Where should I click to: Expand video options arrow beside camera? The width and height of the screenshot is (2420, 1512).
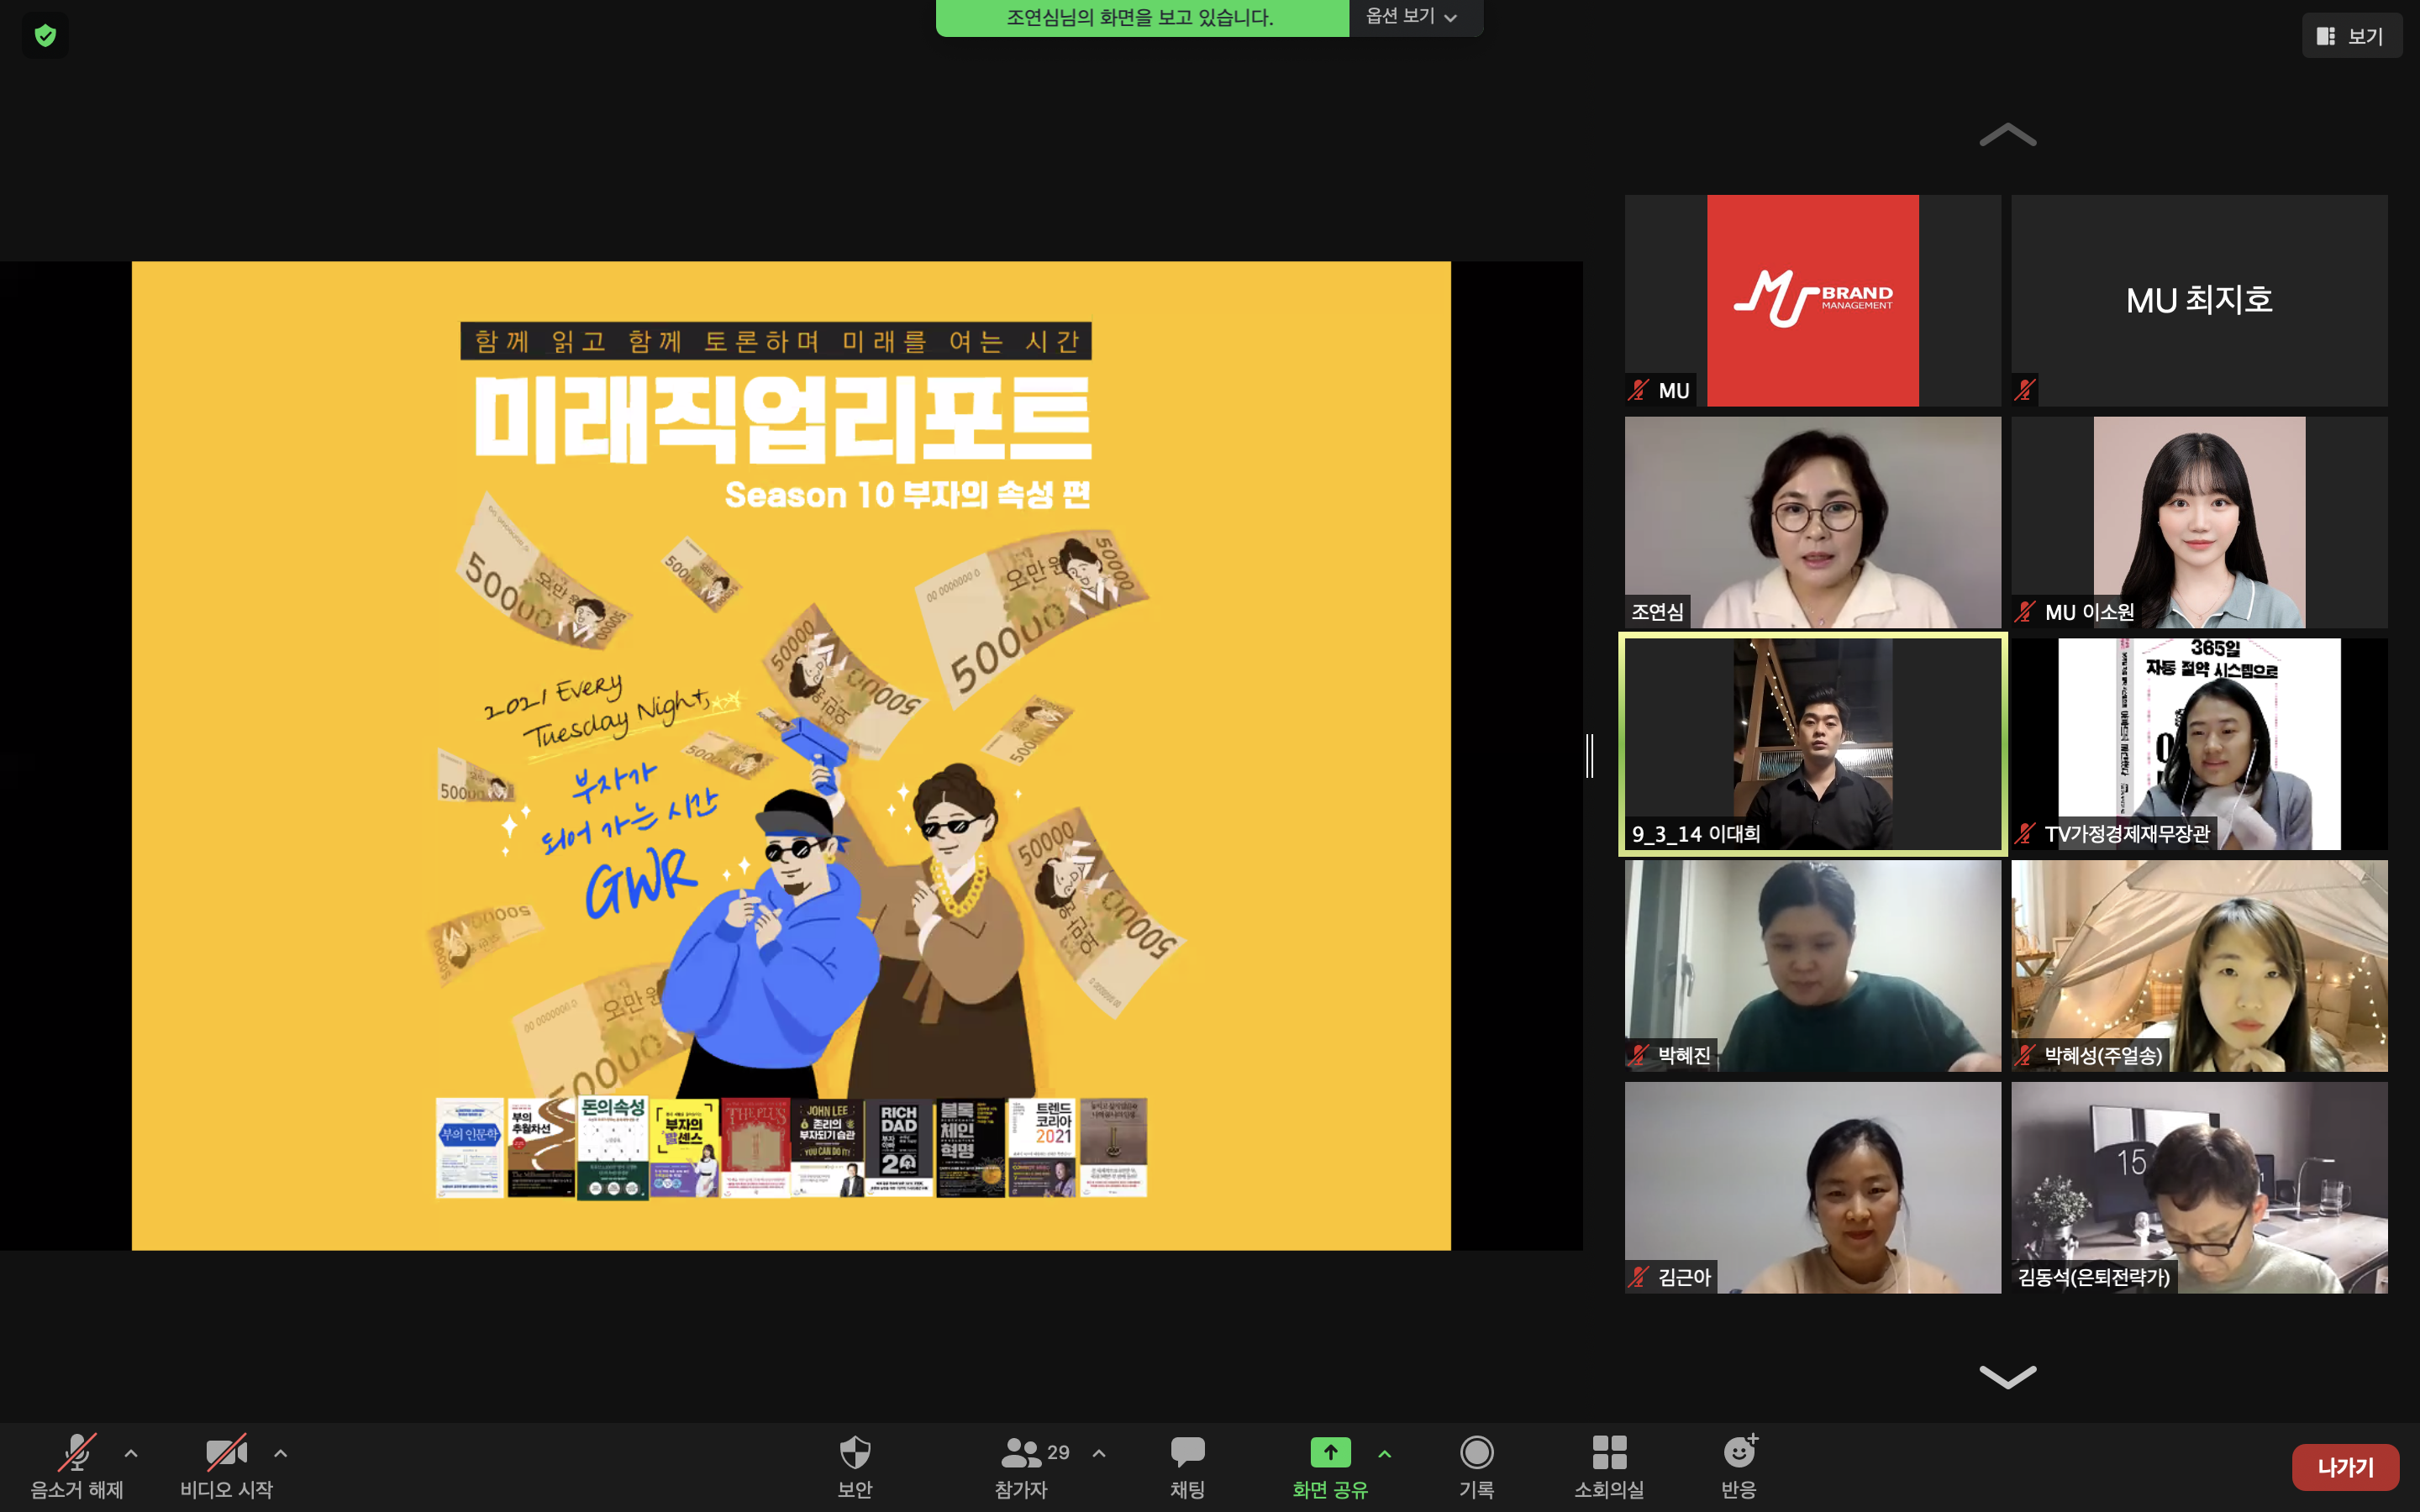tap(281, 1453)
